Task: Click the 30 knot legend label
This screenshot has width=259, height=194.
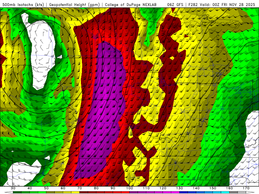Action: coord(13,188)
